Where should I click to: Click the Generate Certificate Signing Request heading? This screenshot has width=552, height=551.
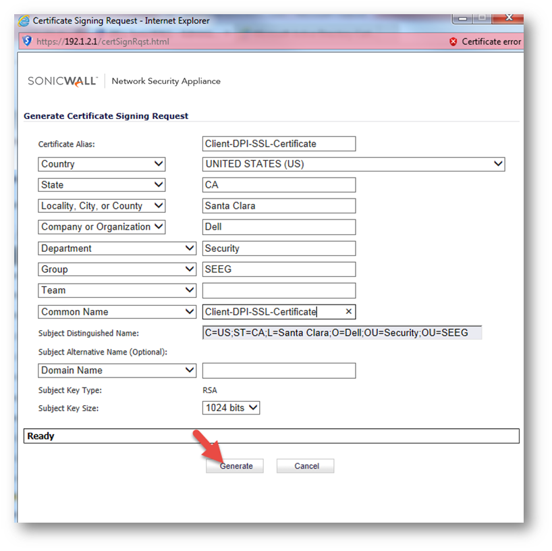[x=106, y=116]
